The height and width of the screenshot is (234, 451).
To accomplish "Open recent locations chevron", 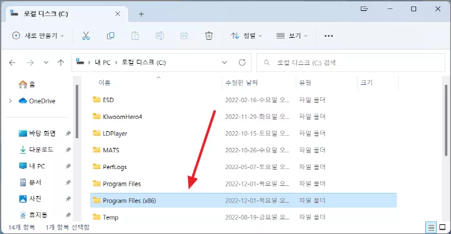I will 46,62.
